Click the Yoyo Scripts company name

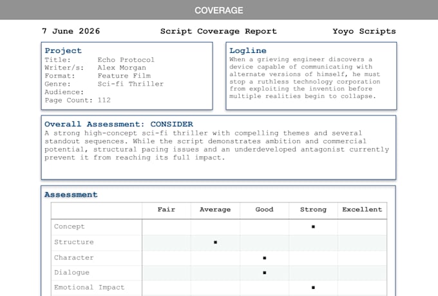(365, 31)
